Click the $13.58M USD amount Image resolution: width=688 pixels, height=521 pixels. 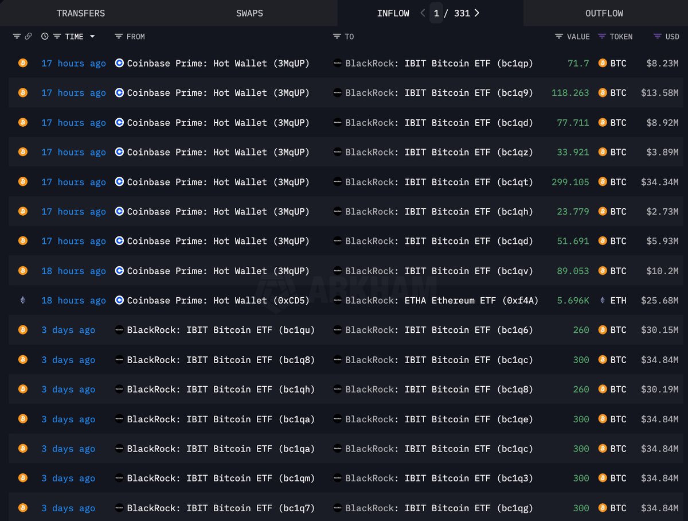point(660,93)
